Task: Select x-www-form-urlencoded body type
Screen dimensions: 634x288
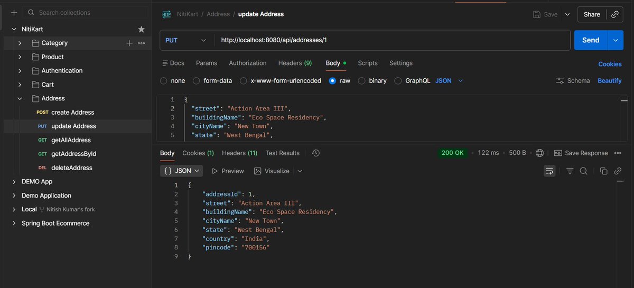Action: 243,81
